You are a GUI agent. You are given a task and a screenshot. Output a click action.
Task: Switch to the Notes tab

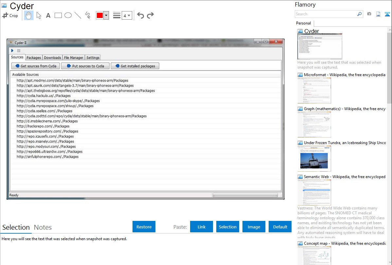pos(43,227)
